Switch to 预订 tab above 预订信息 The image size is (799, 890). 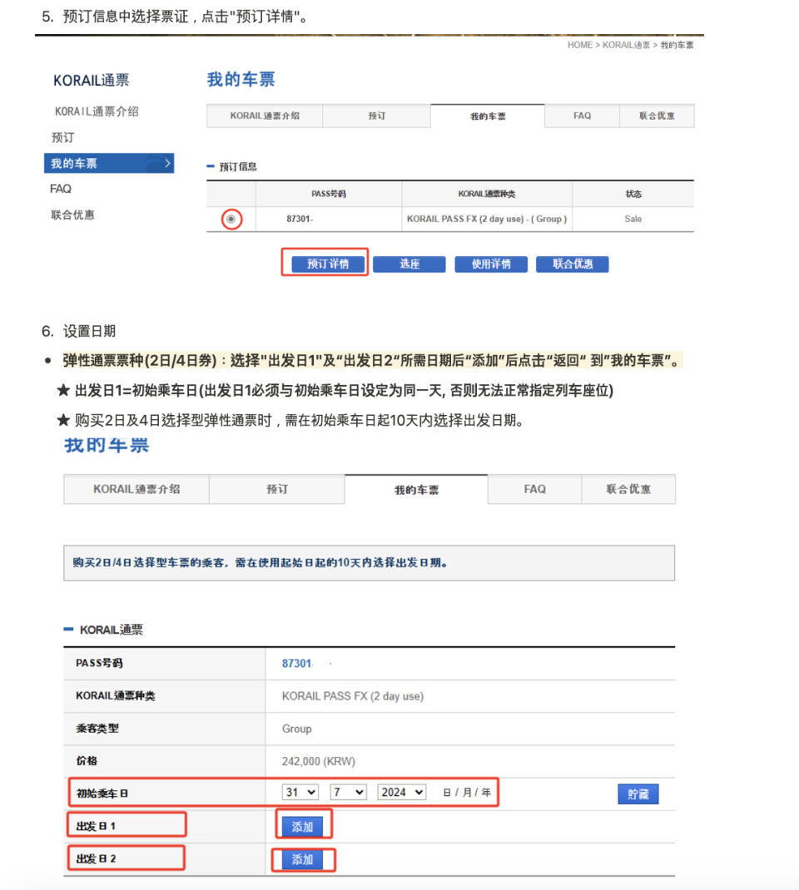coord(376,116)
